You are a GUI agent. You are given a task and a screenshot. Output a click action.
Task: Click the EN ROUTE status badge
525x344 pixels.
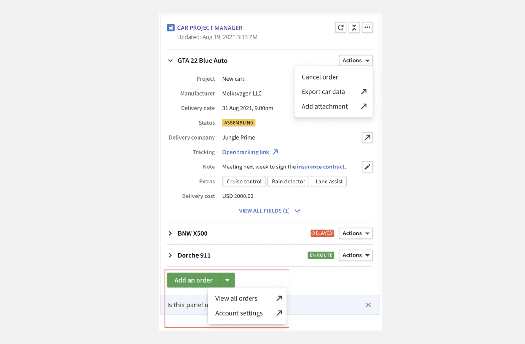321,255
